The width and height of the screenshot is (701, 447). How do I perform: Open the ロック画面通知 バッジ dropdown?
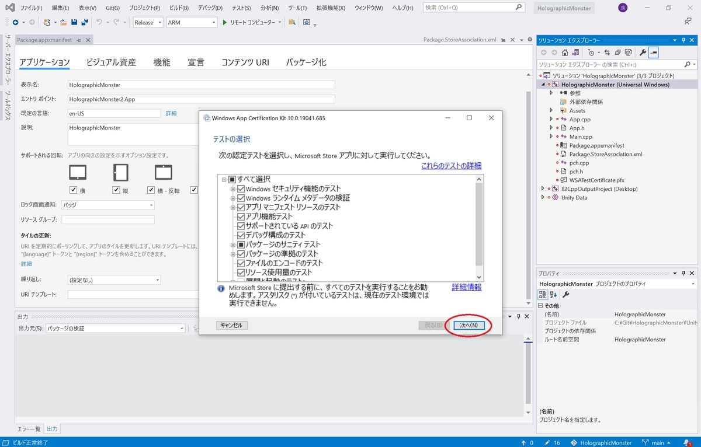(x=108, y=205)
